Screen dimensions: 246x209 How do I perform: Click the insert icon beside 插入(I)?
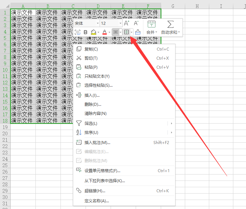(79, 95)
